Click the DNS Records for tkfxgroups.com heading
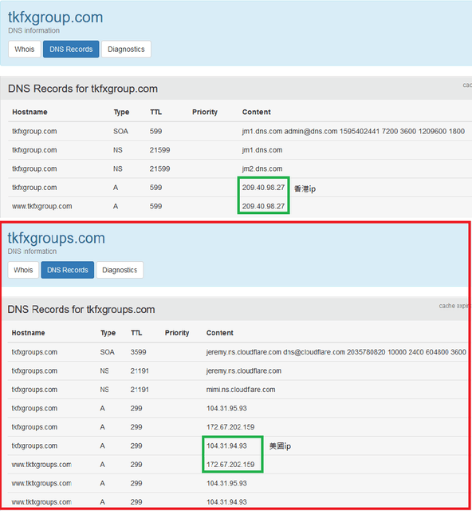472x511 pixels. coord(81,310)
